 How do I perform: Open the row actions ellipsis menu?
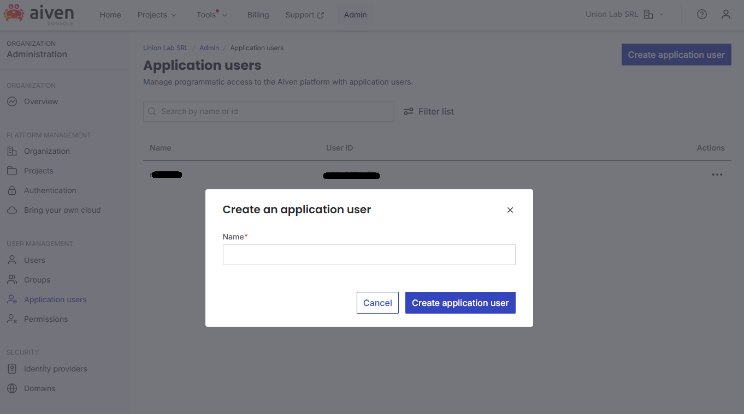[717, 175]
